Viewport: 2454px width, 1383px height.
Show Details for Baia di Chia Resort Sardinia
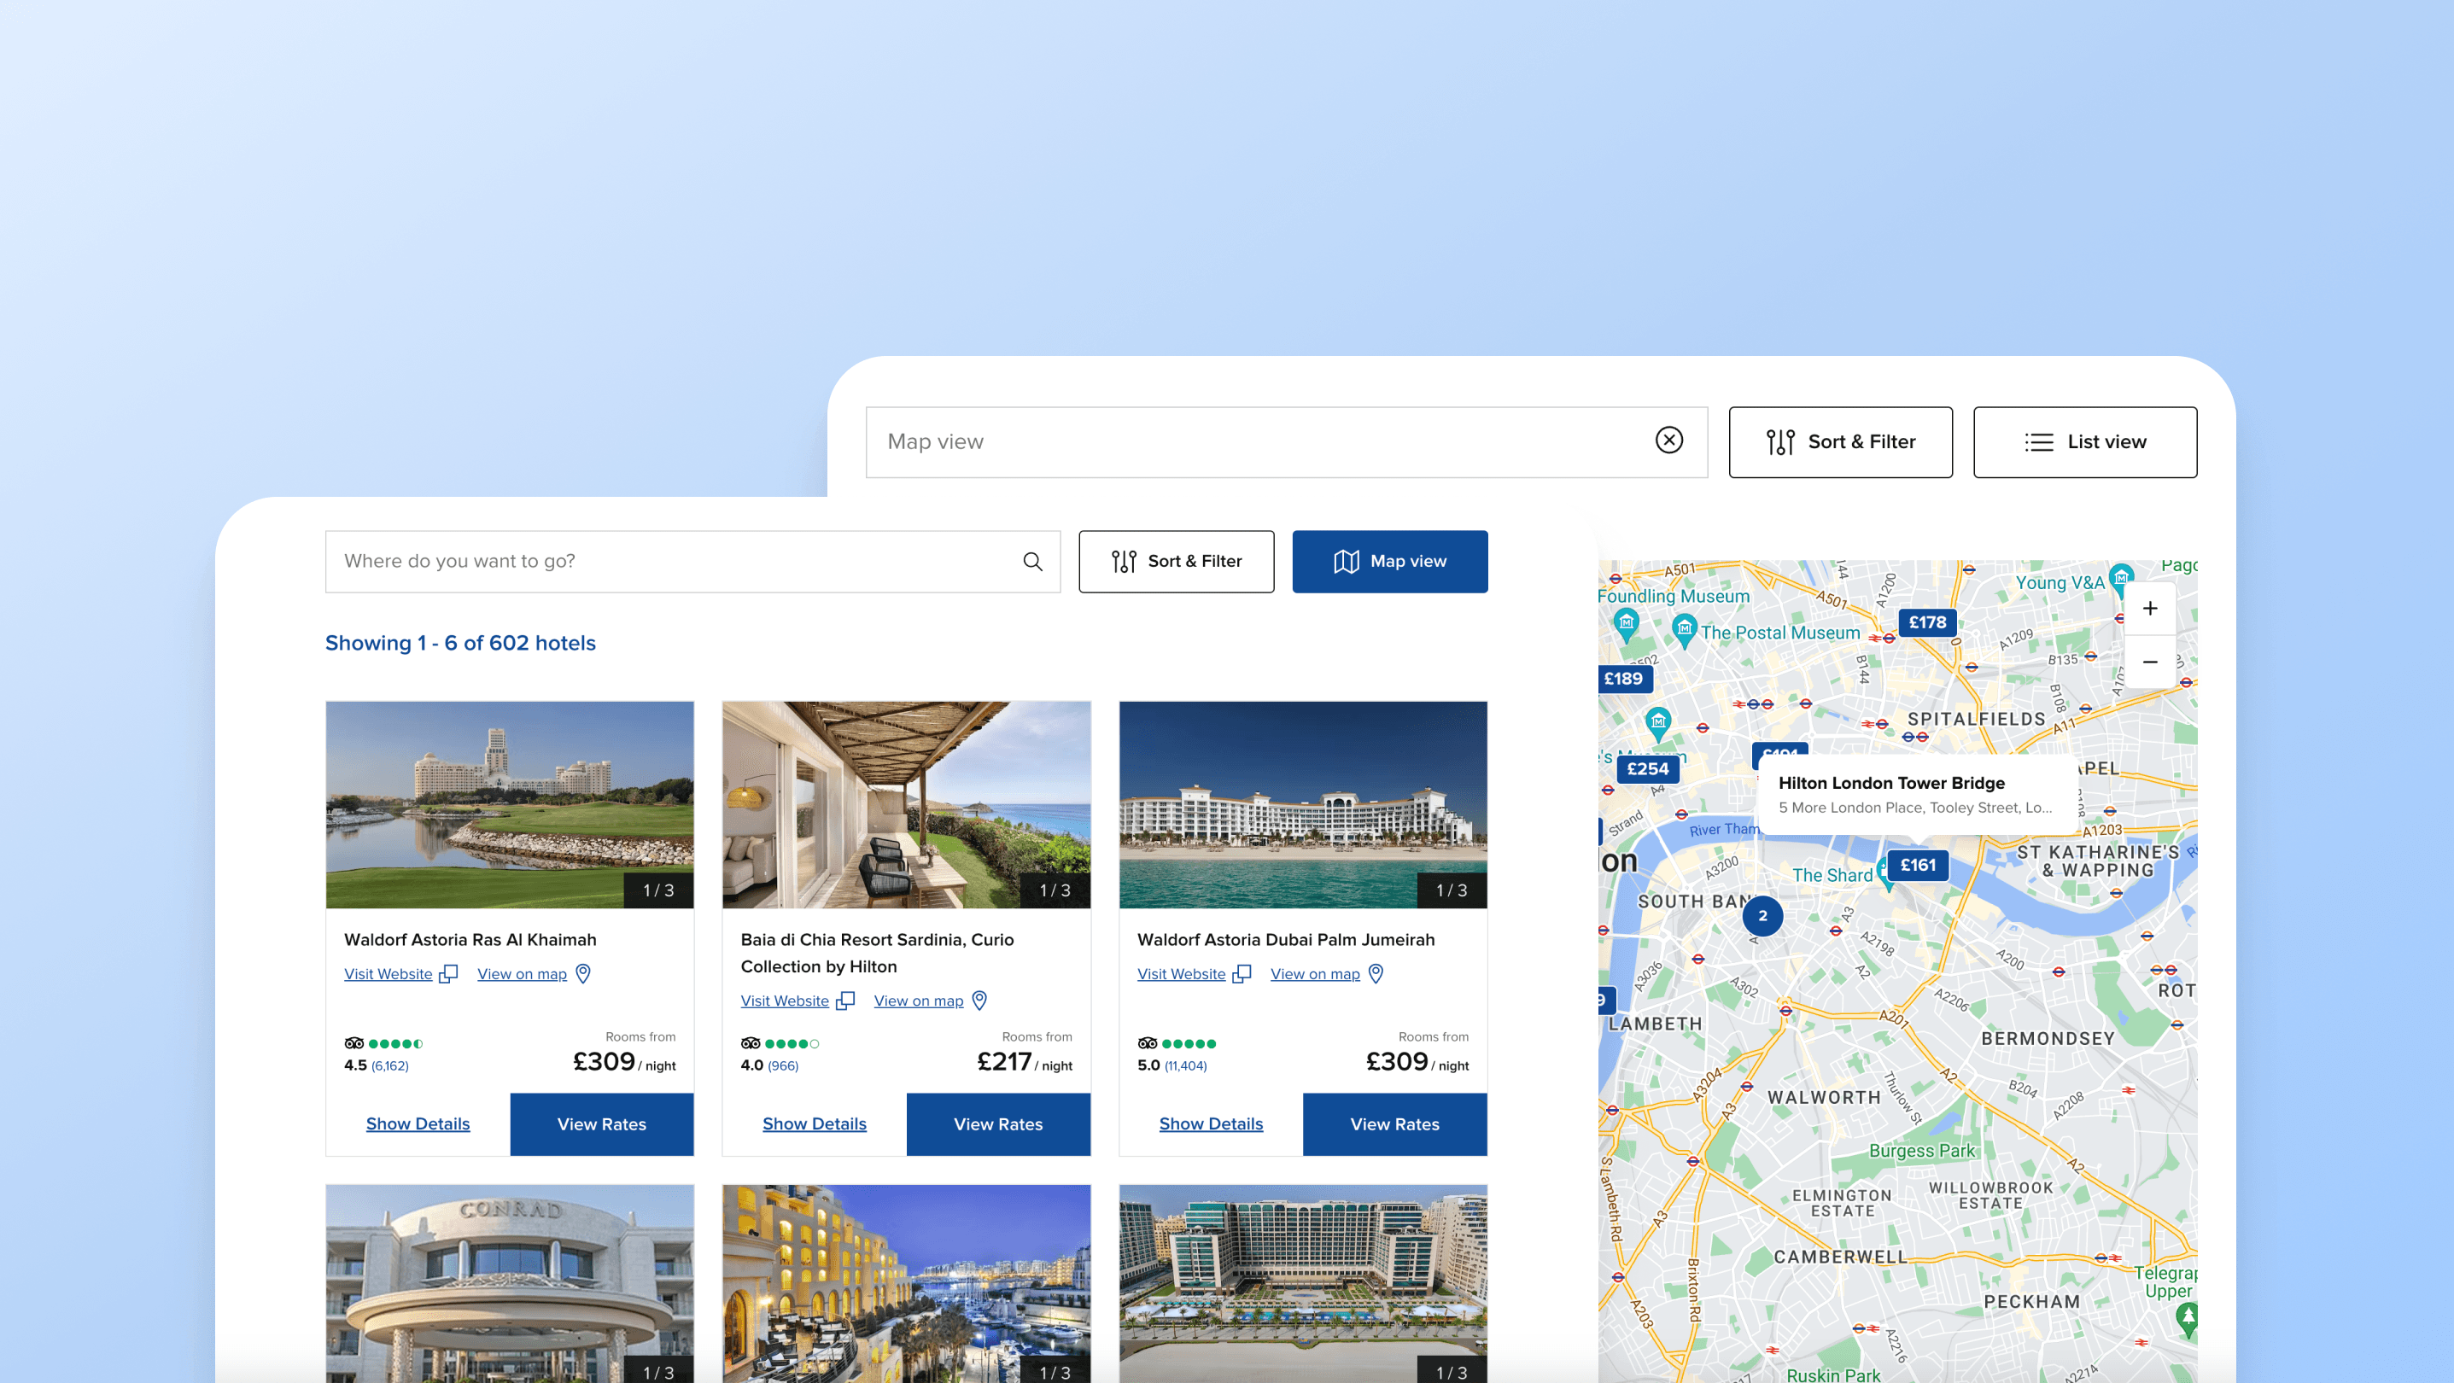click(814, 1124)
